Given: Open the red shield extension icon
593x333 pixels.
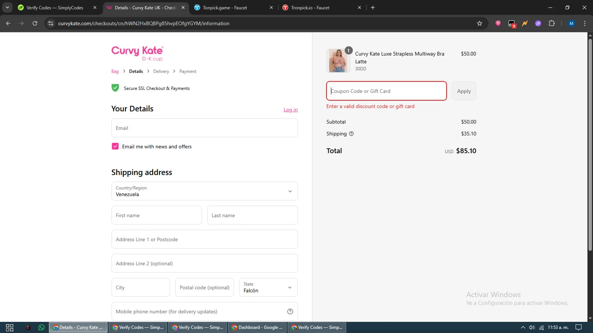Looking at the screenshot, I should pos(498,23).
